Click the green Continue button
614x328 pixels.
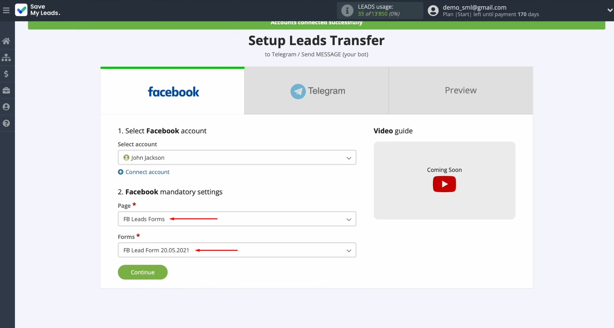tap(143, 272)
